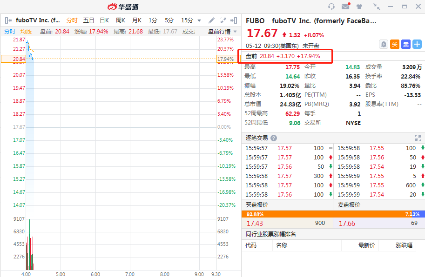Click the blue sell button
Image resolution: width=425 pixels, height=277 pixels.
click(406, 44)
